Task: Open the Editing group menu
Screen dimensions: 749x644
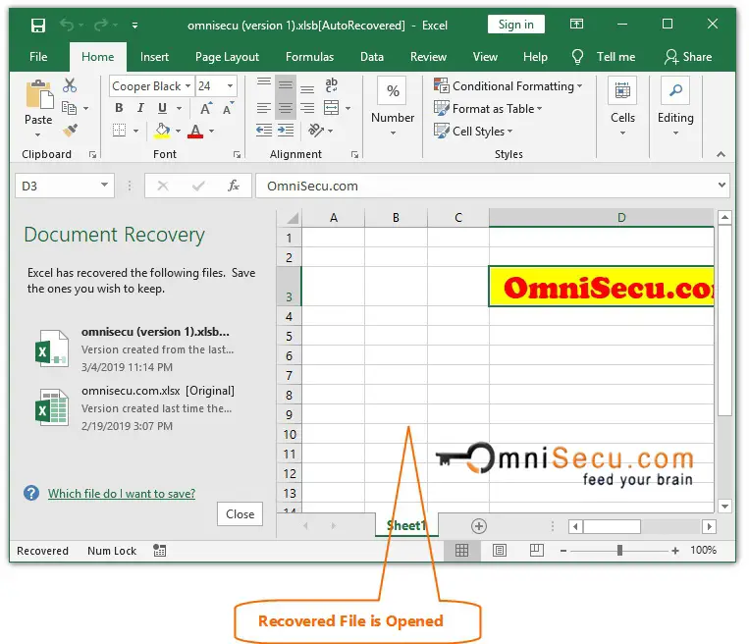Action: pyautogui.click(x=675, y=106)
